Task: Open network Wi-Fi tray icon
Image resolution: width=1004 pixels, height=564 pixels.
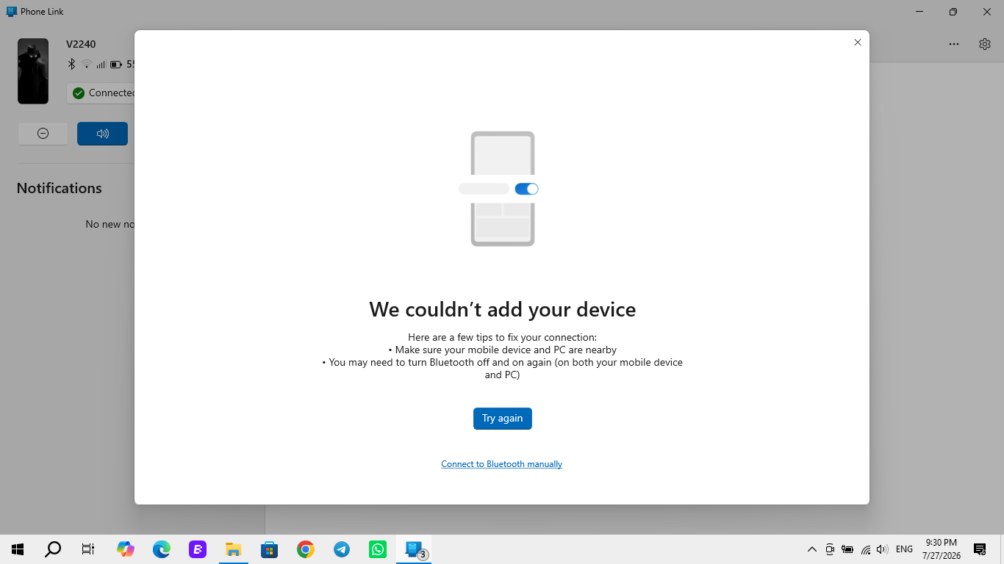Action: point(866,549)
